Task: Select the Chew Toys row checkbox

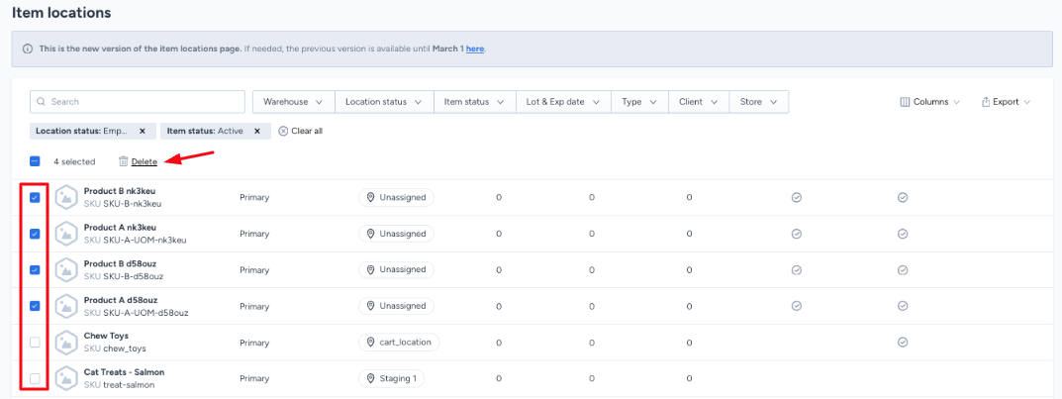Action: click(36, 343)
